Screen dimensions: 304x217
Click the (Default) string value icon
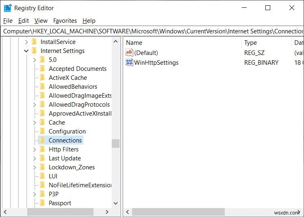pos(129,53)
